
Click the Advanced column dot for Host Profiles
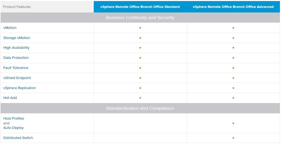233,123
